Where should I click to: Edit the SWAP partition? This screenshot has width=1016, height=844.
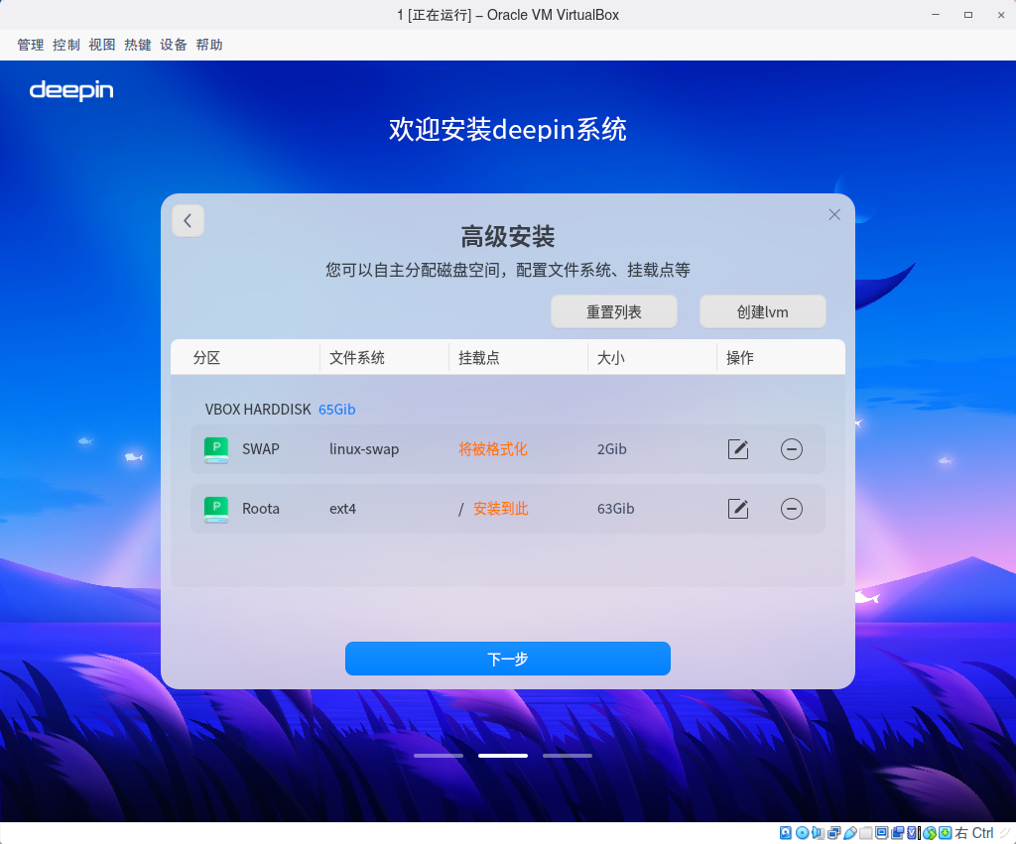(x=738, y=449)
